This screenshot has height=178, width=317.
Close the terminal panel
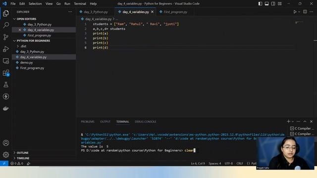(312, 121)
